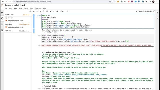This screenshot has width=160, height=90.
Task: Restart the kernel with circular arrow icon
Action: tap(54, 11)
